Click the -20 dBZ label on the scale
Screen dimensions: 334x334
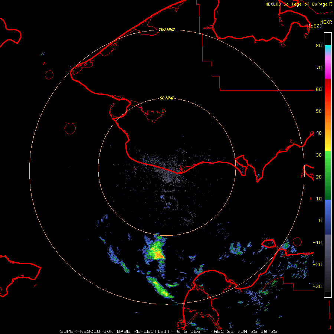tap(317, 265)
